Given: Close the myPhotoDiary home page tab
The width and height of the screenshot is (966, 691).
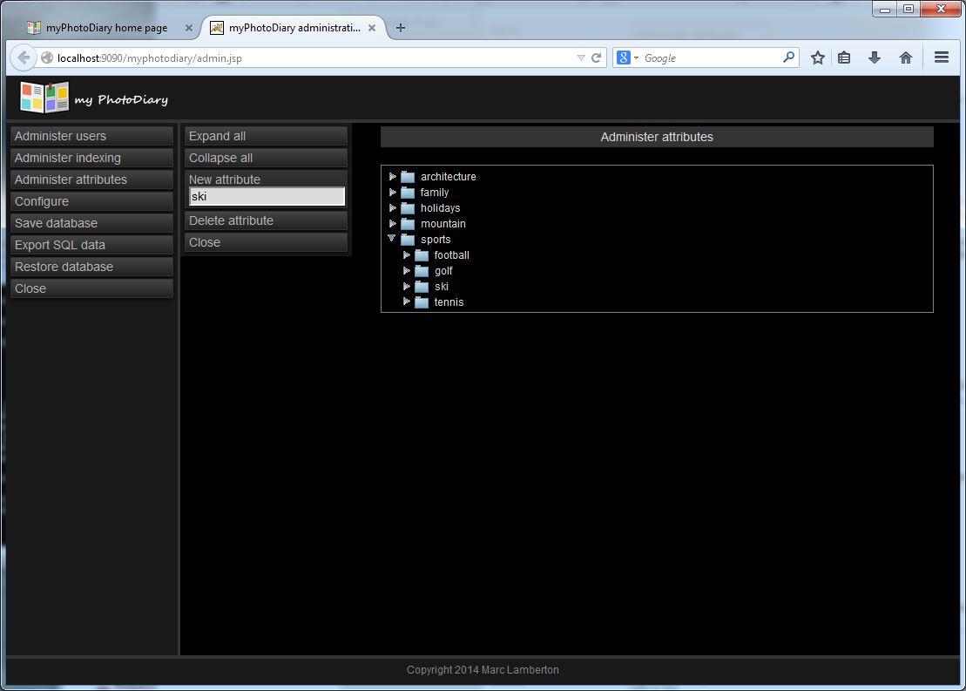Looking at the screenshot, I should click(189, 28).
